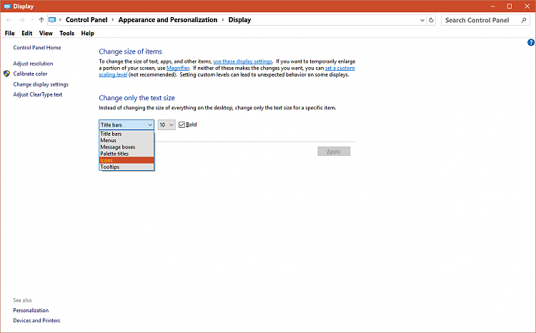
Task: Open the View menu
Action: click(46, 33)
